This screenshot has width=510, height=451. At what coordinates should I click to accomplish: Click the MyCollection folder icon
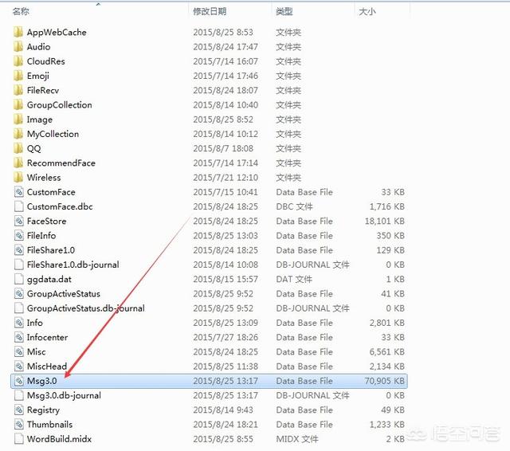(18, 134)
